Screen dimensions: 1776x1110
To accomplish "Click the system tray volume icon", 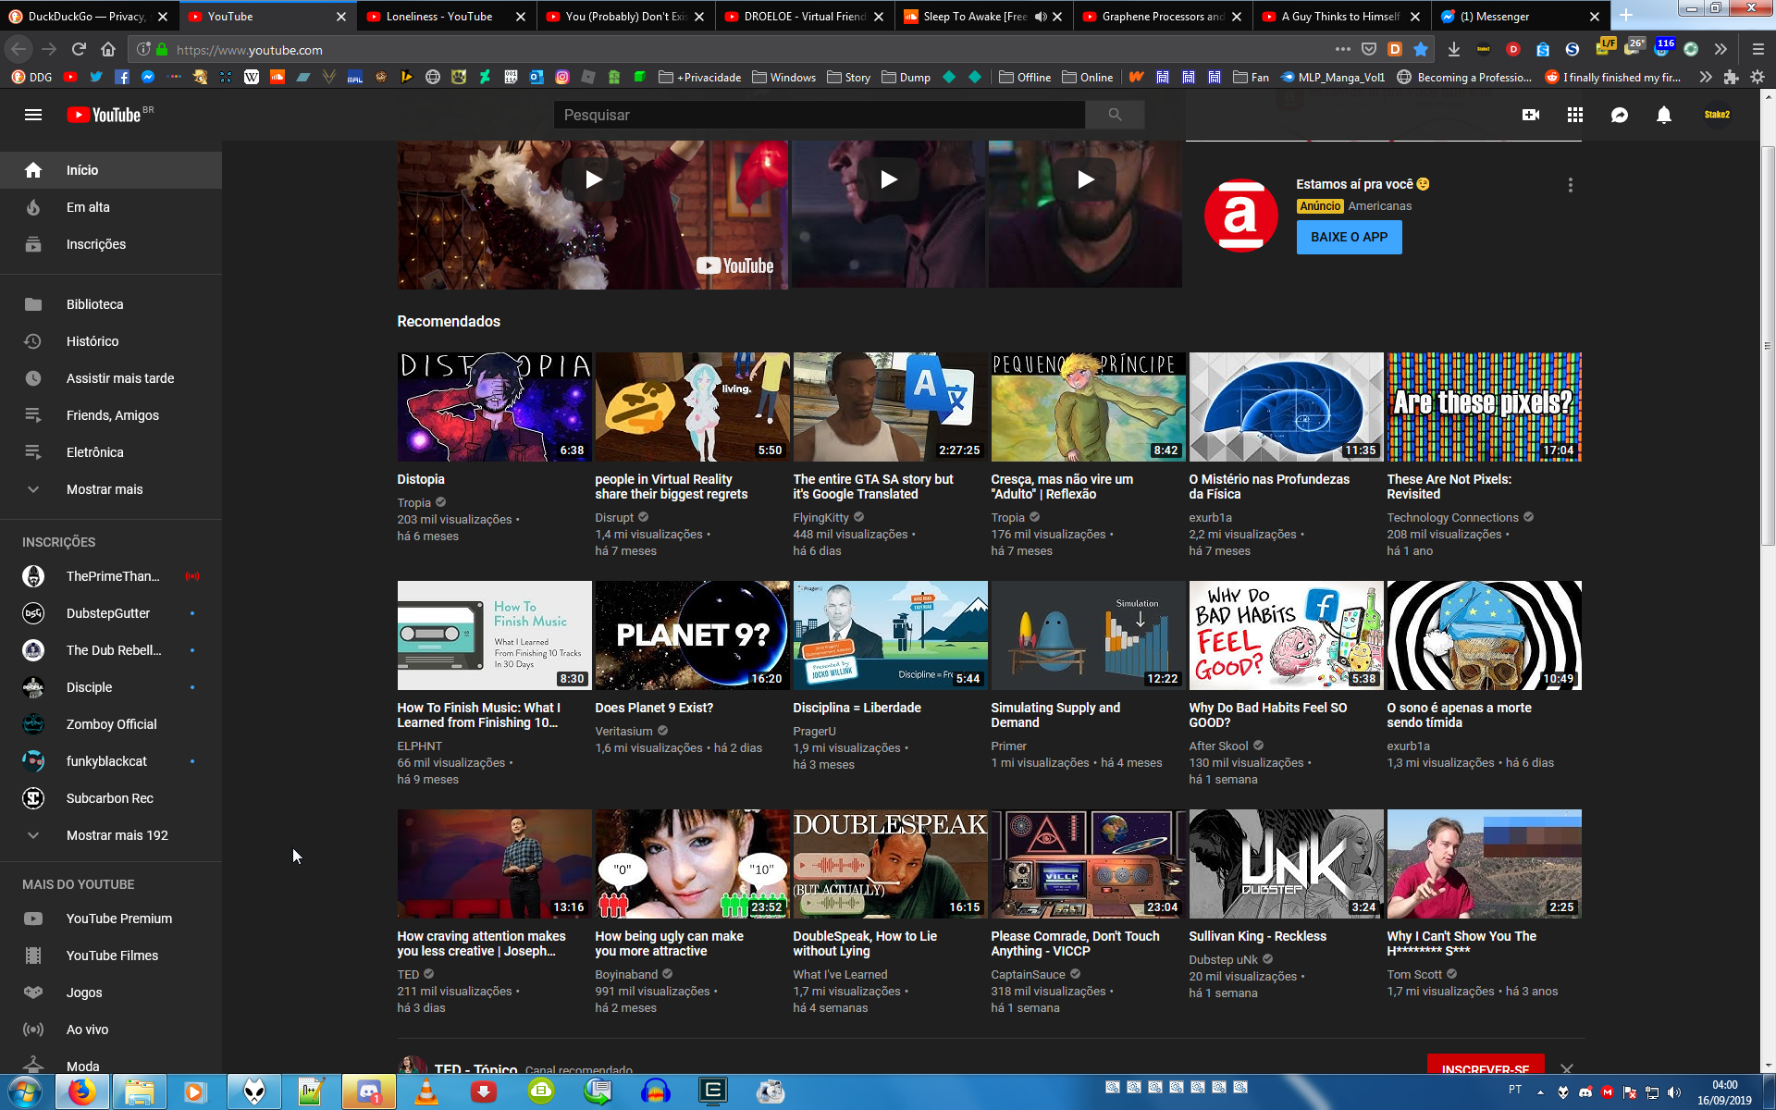I will tap(1674, 1092).
